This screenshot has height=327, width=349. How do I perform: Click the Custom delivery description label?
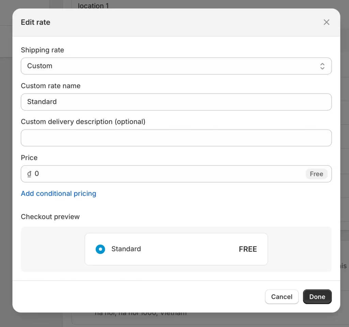tap(83, 121)
